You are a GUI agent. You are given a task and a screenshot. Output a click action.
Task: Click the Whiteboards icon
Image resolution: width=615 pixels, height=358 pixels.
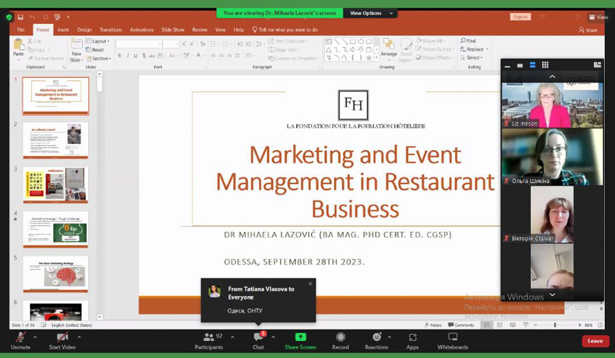(452, 337)
